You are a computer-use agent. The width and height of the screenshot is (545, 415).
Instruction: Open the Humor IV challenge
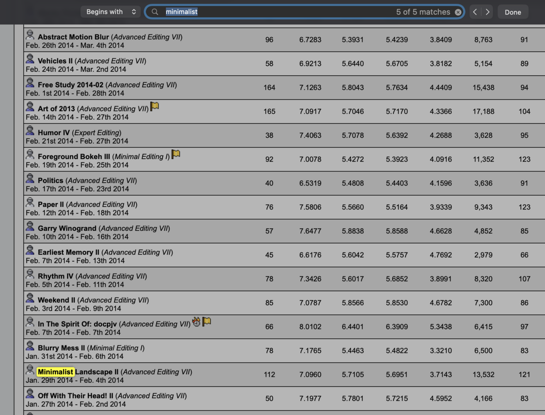click(54, 133)
